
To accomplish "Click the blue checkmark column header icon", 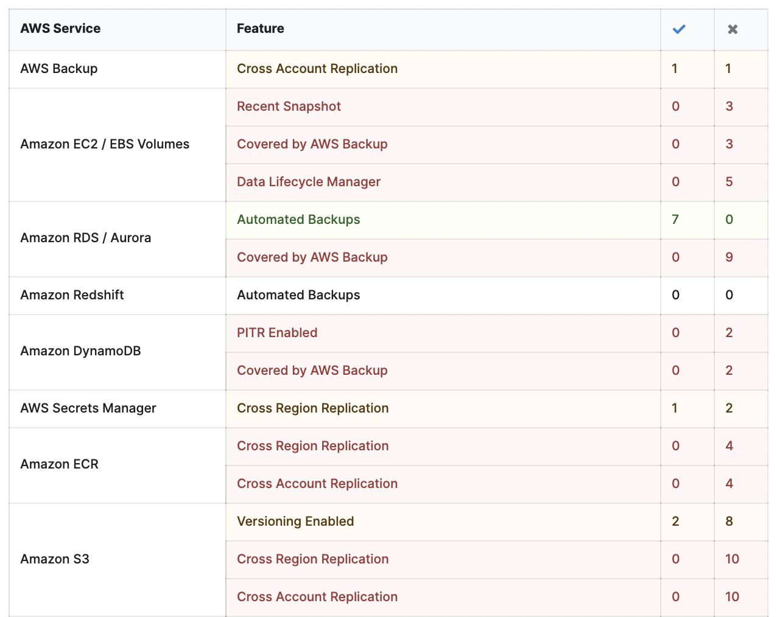I will click(x=679, y=29).
